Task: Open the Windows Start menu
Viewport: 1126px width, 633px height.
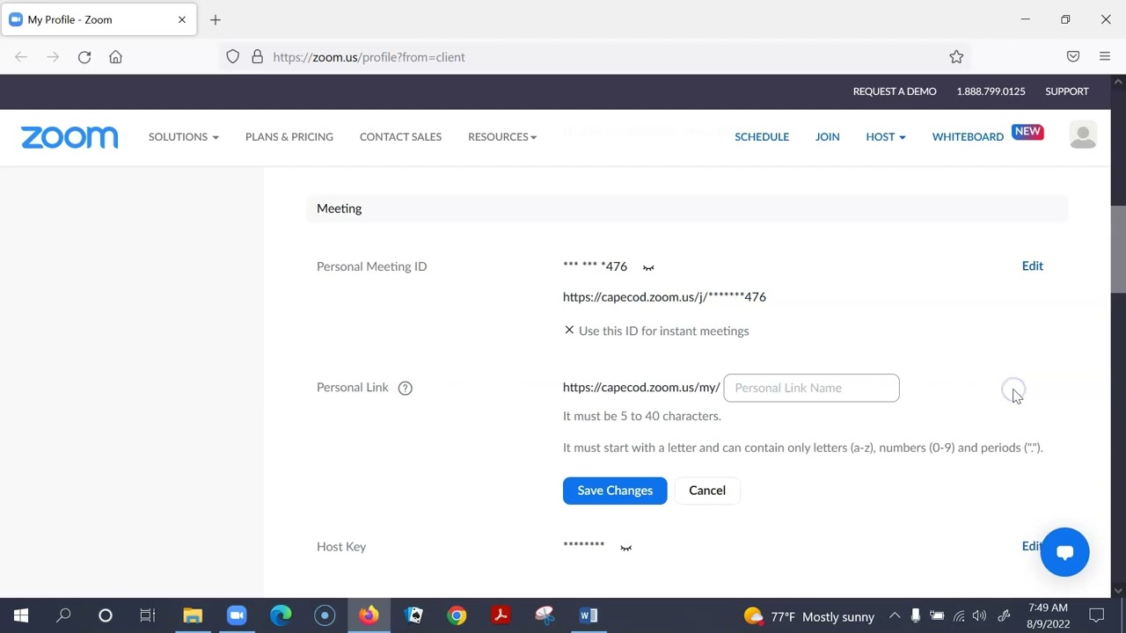Action: tap(21, 615)
